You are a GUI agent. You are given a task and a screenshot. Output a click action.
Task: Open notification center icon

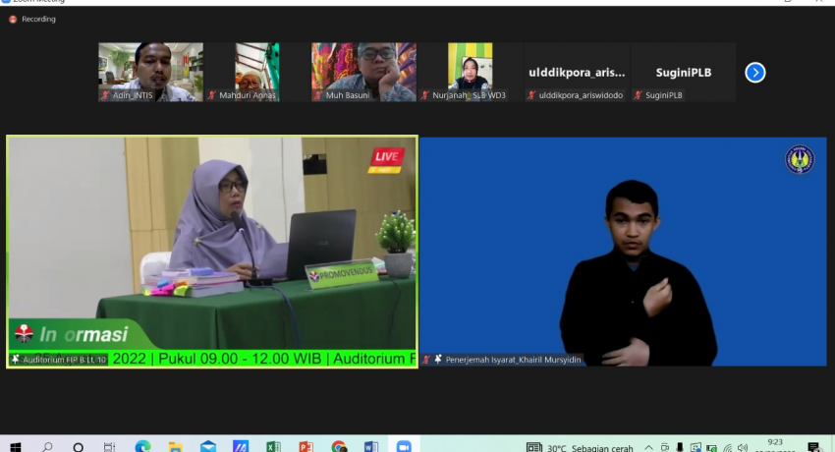813,447
